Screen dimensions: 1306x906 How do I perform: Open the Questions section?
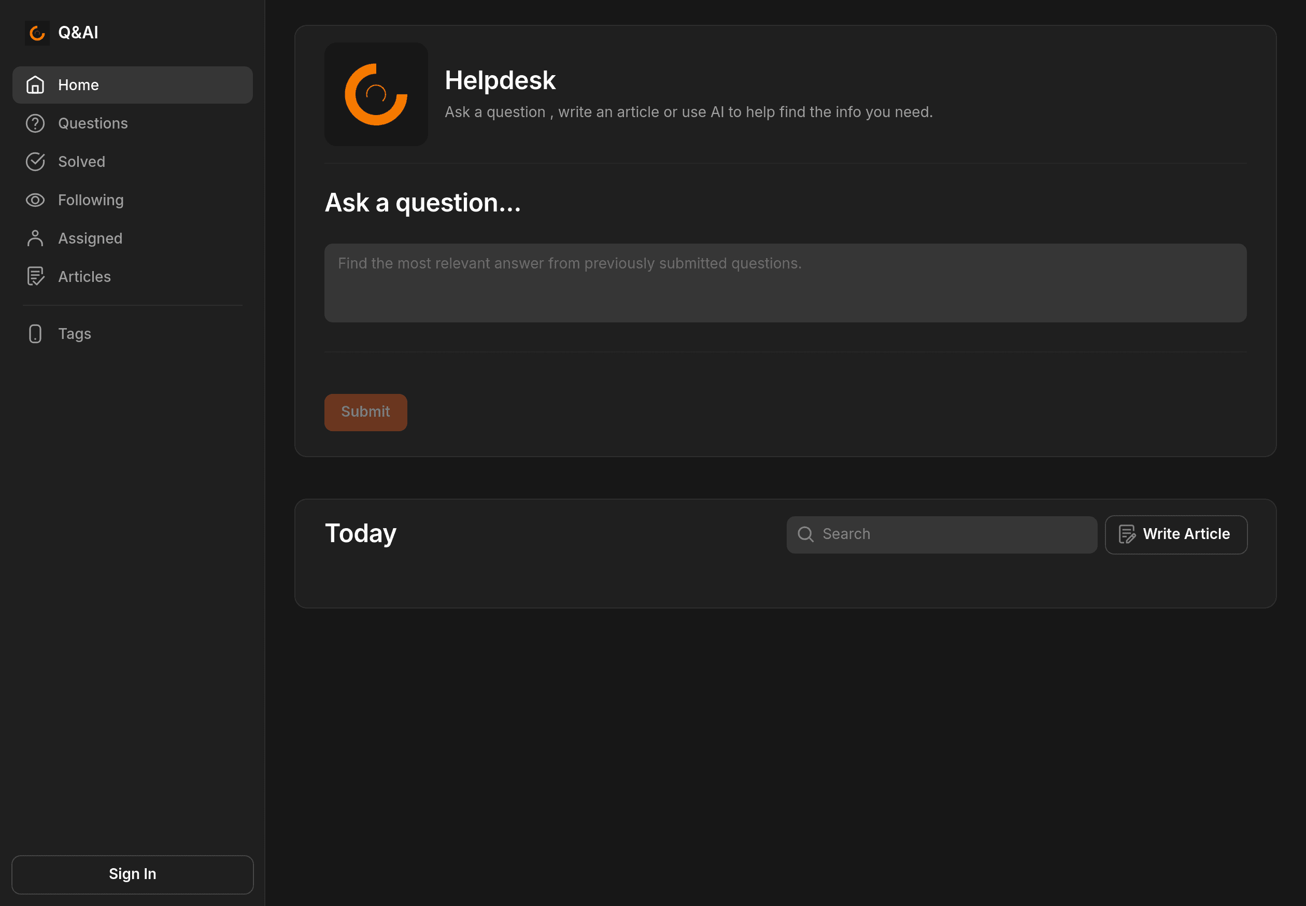tap(93, 123)
